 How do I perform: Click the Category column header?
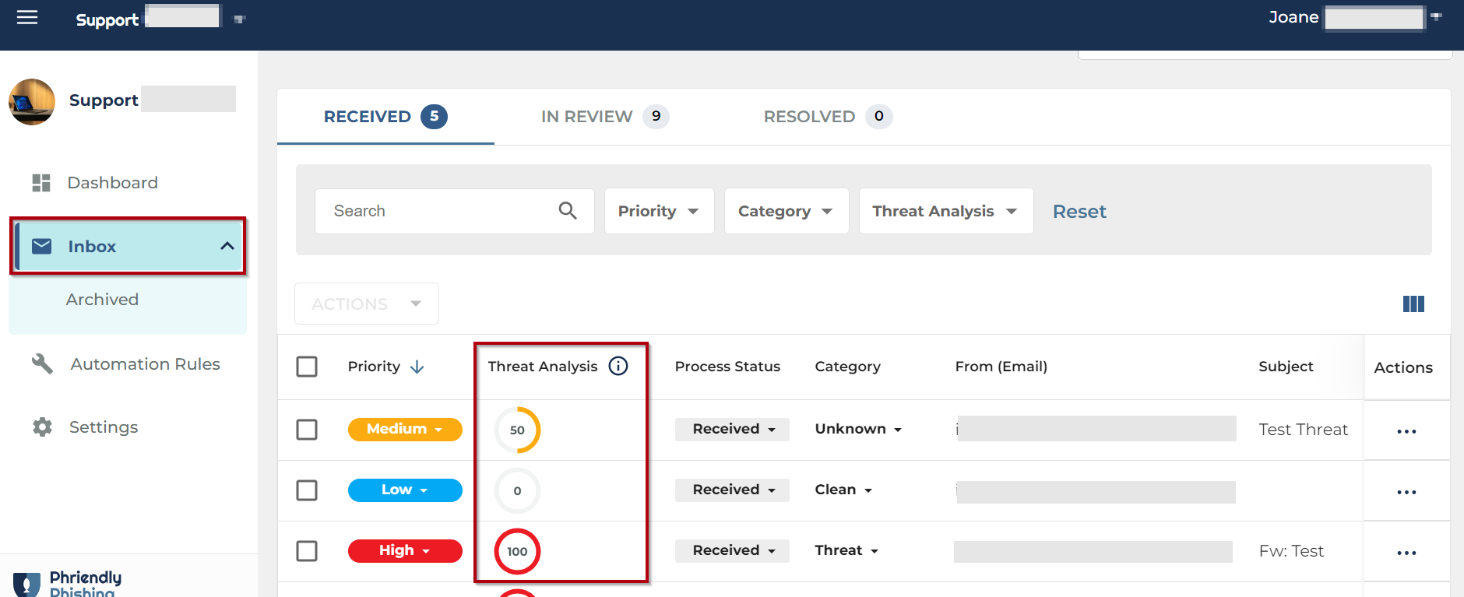click(847, 367)
